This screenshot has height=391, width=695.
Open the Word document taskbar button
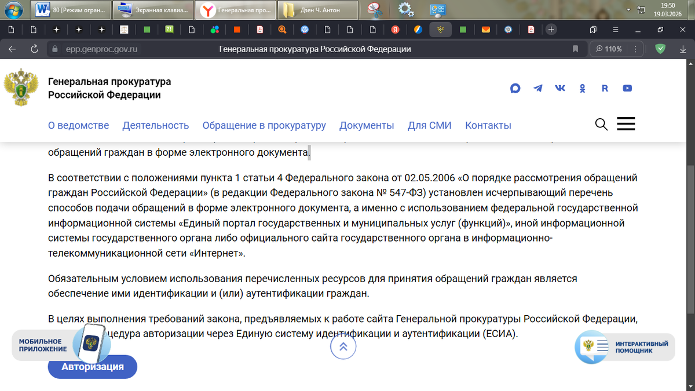tap(71, 9)
